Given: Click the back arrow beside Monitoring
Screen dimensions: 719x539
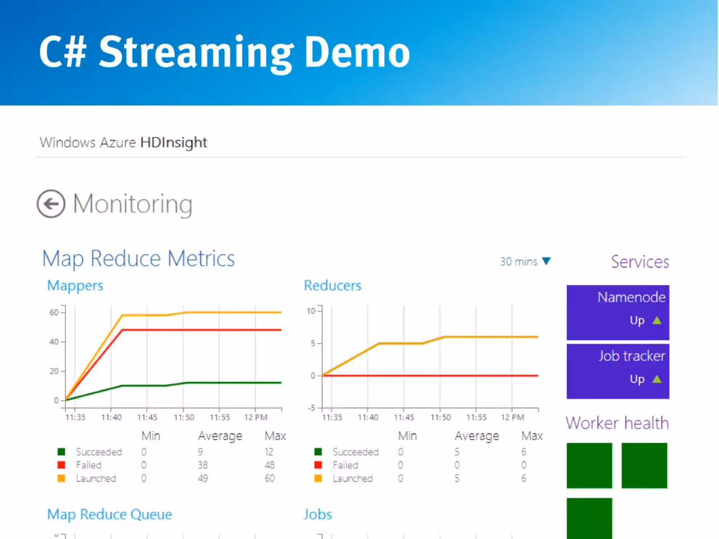Looking at the screenshot, I should 51,204.
